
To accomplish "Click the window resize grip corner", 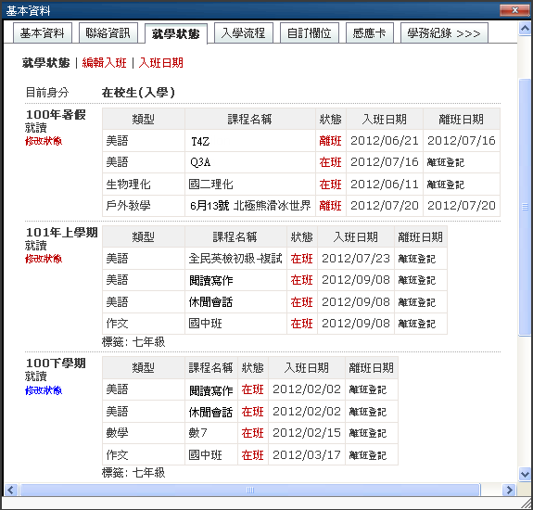I will point(526,504).
